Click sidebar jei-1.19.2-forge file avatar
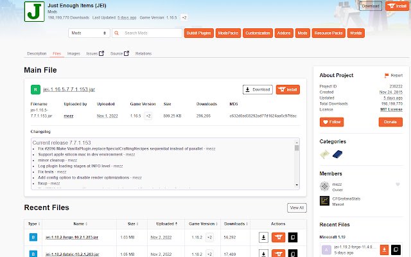This screenshot has height=257, width=411. 326,250
